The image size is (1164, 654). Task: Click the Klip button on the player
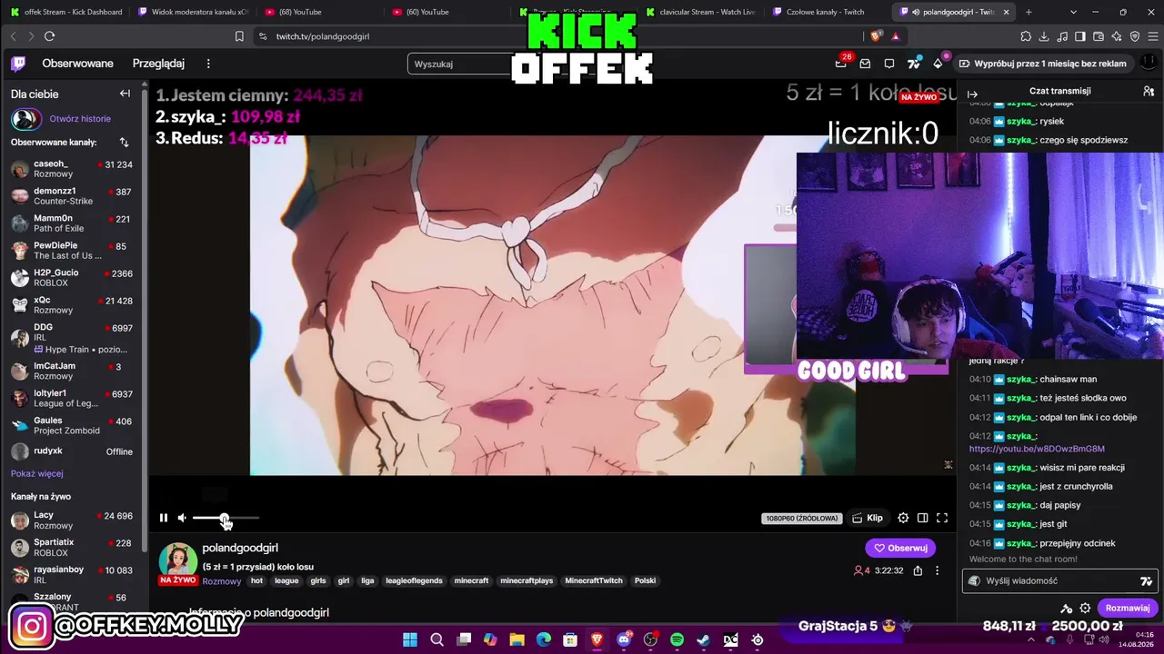pyautogui.click(x=868, y=518)
